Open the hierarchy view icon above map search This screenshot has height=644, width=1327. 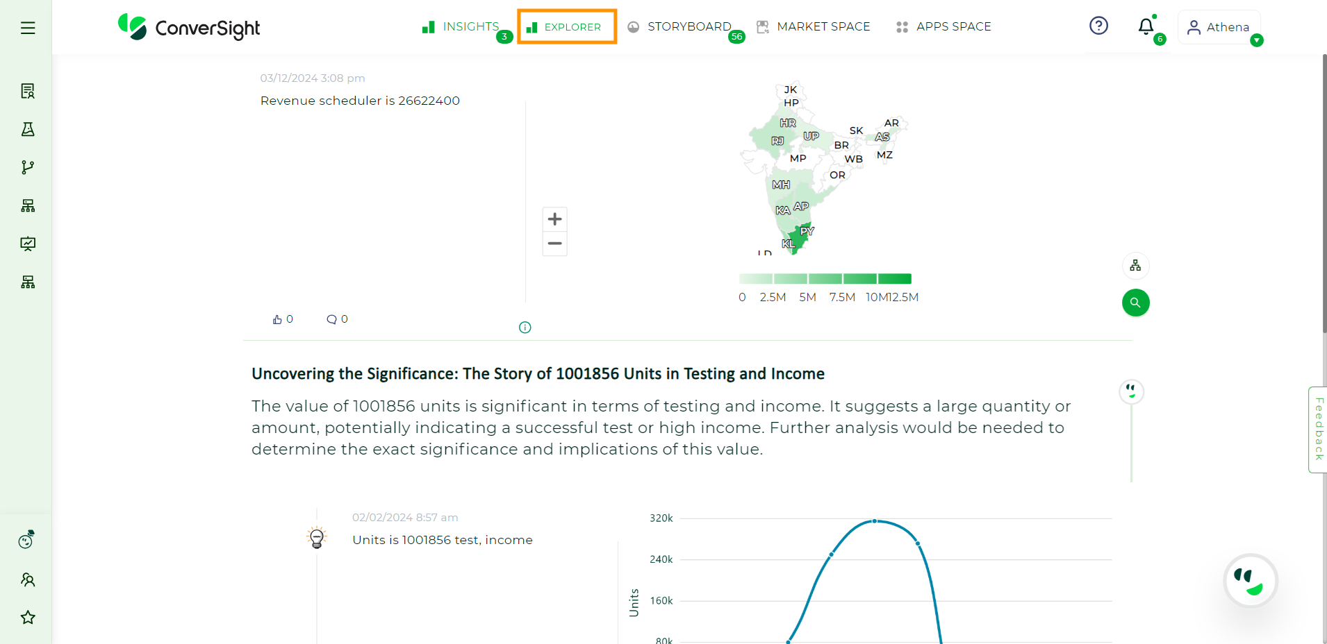(x=1135, y=265)
